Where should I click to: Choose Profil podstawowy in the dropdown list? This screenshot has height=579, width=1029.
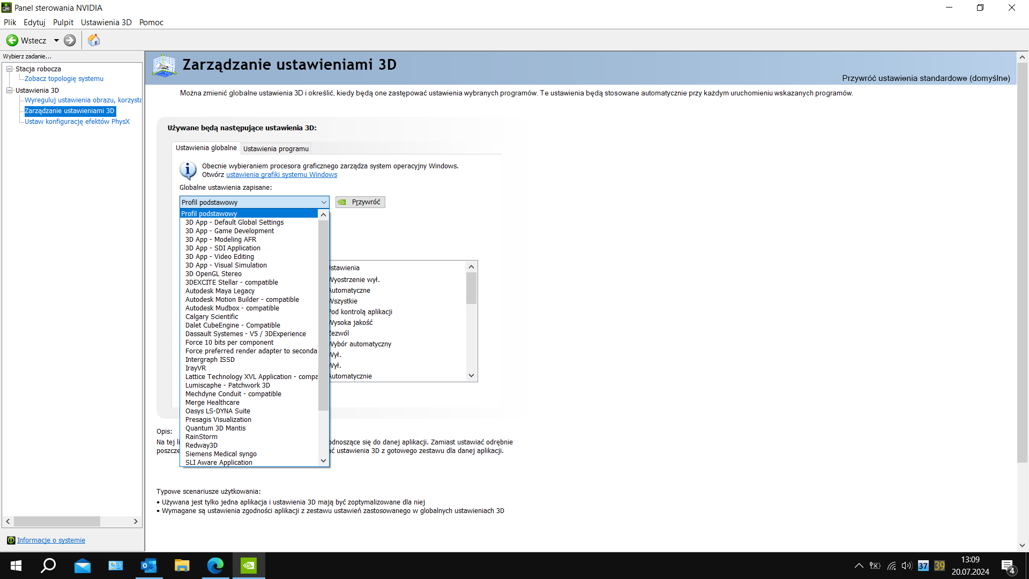pyautogui.click(x=249, y=213)
